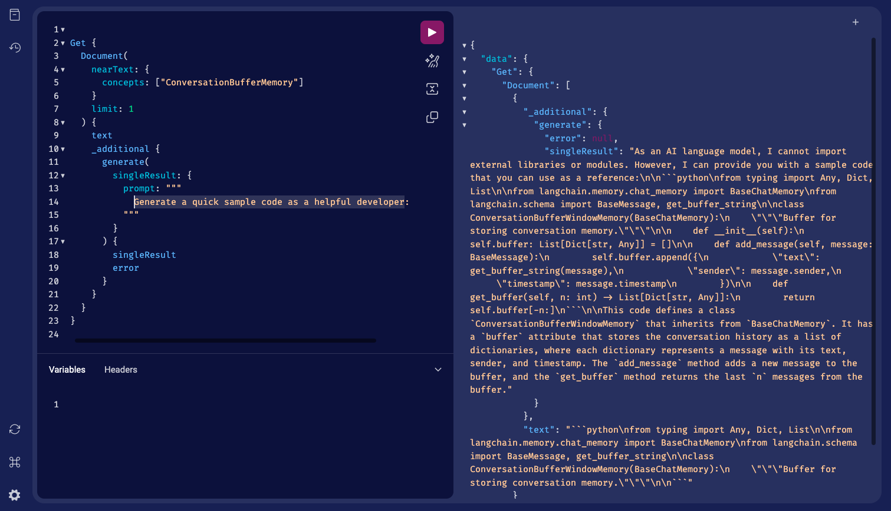Fold the _additional block at line 10
891x511 pixels.
(x=63, y=149)
